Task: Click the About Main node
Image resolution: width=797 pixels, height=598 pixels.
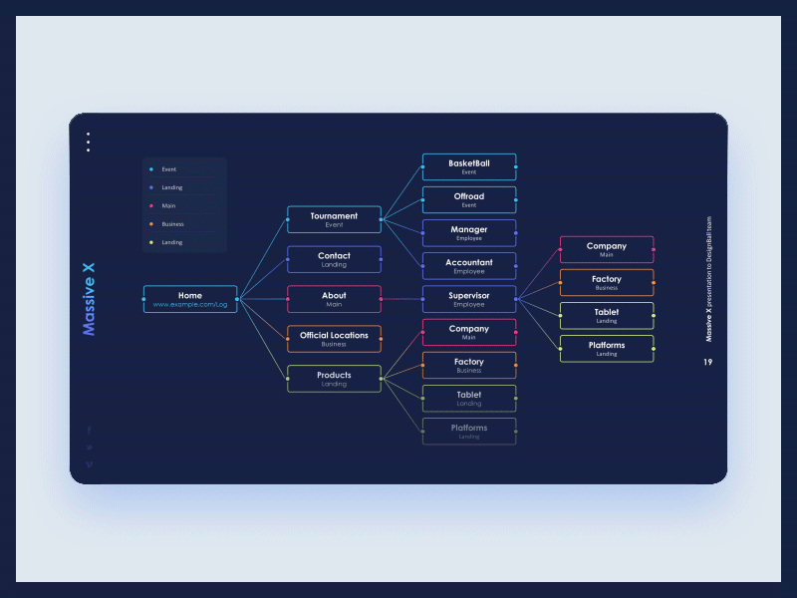Action: 334,299
